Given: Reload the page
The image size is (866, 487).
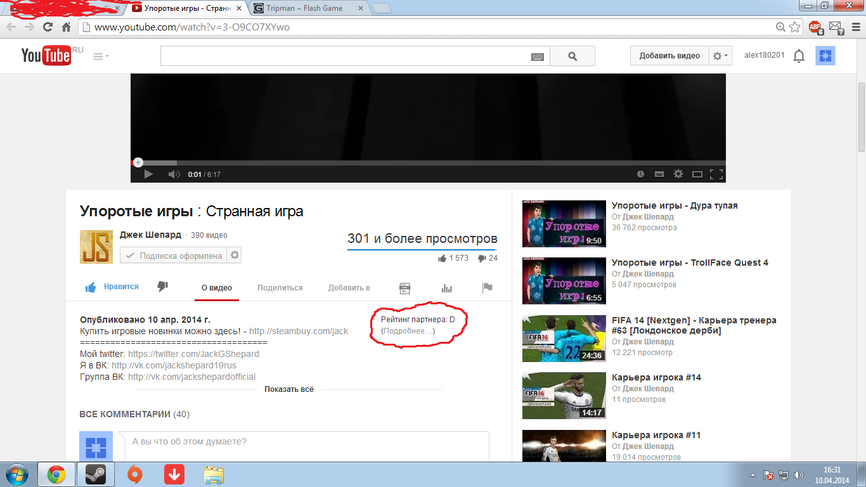Looking at the screenshot, I should pos(48,27).
